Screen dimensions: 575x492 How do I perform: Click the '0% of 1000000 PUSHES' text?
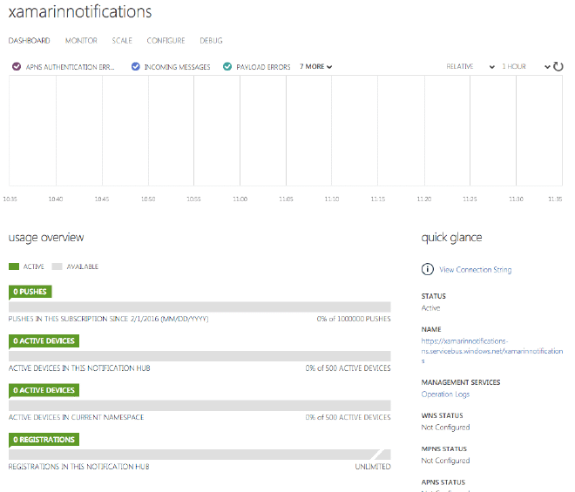coord(354,319)
